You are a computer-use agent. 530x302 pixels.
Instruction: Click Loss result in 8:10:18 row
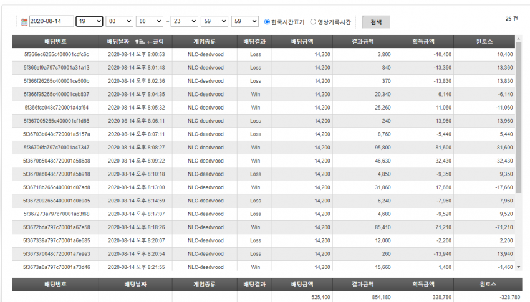[x=256, y=174]
